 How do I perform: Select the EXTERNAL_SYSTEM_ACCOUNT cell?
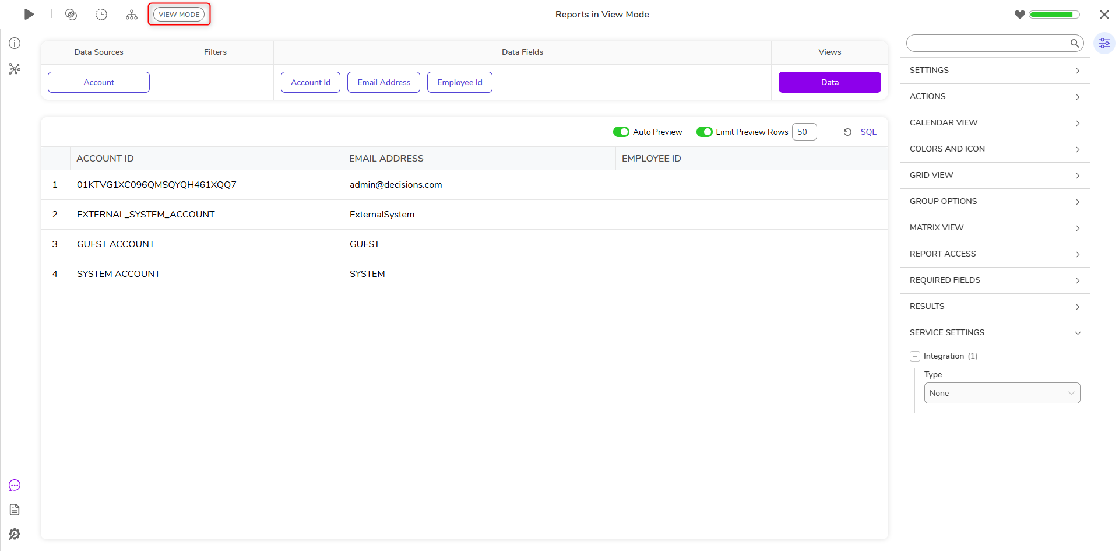(x=206, y=215)
